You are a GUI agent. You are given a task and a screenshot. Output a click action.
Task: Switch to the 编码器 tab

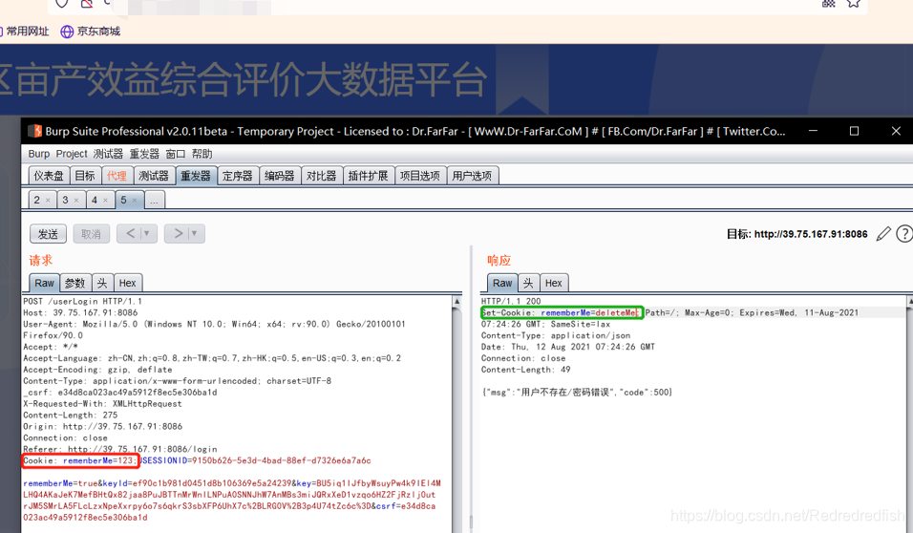pos(280,176)
